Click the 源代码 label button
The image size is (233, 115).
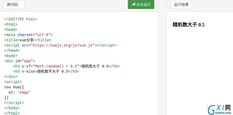14,4
